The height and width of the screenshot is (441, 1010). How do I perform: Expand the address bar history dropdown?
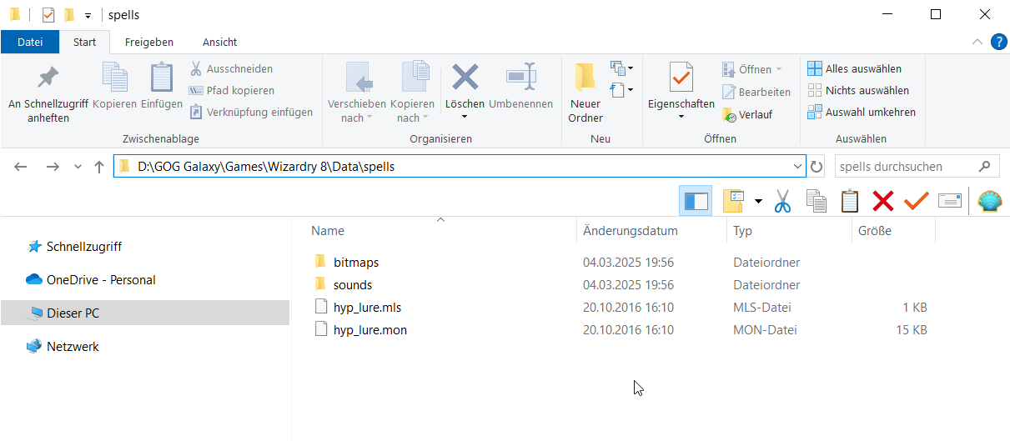(797, 167)
